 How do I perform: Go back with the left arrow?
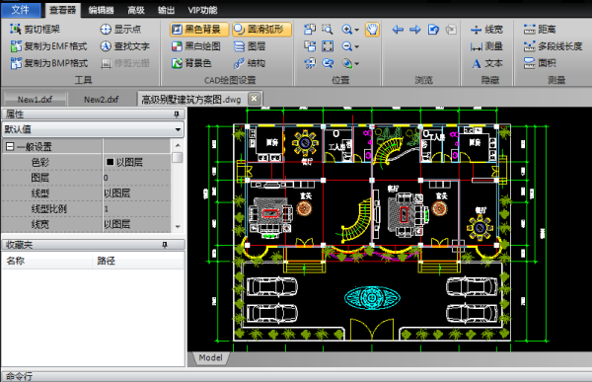398,29
